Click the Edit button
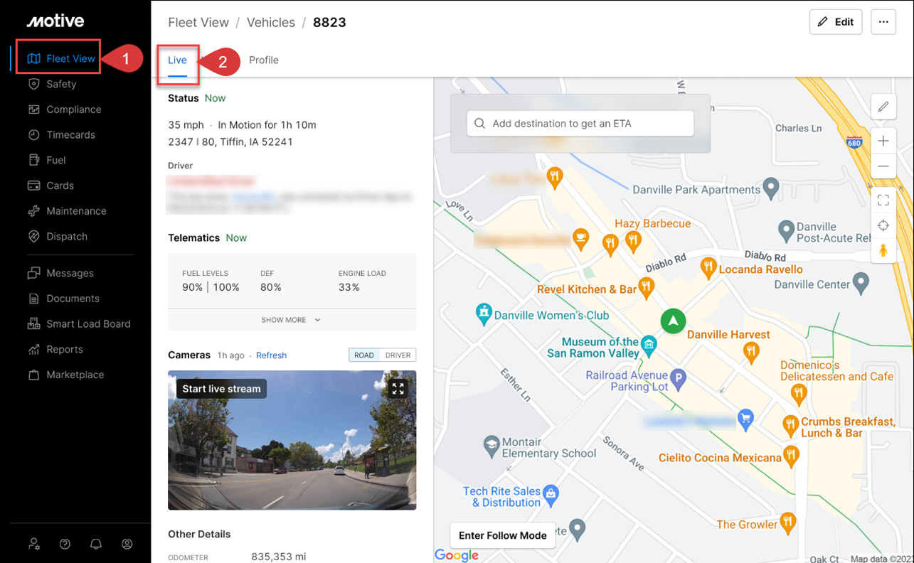Screen dimensions: 914x563 (x=836, y=22)
